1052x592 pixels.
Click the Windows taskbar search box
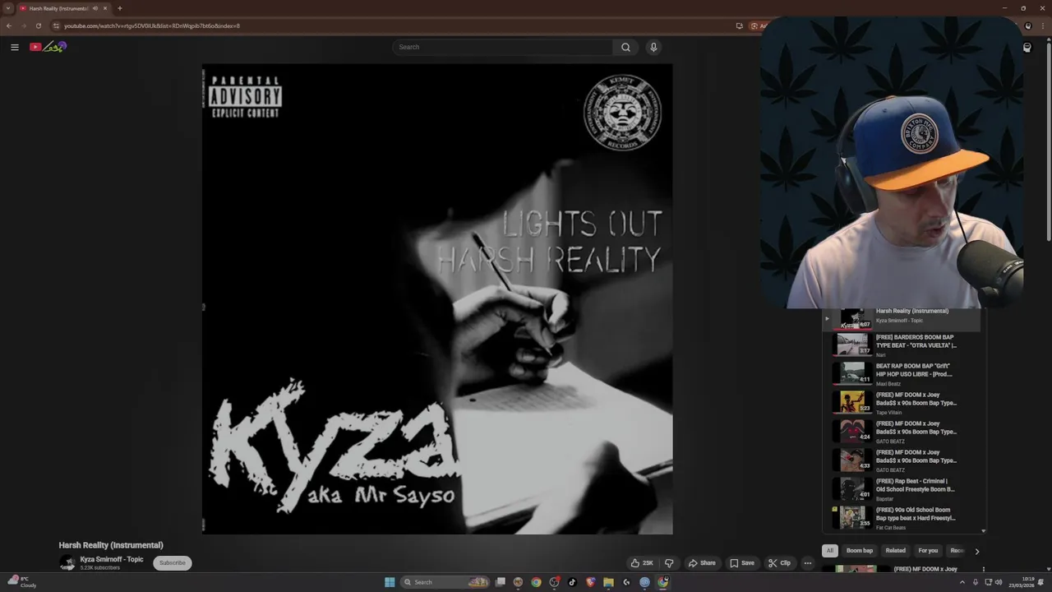[x=445, y=582]
